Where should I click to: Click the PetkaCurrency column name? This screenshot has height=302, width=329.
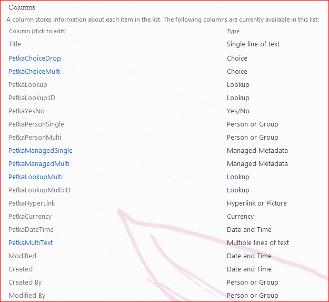[x=30, y=217]
